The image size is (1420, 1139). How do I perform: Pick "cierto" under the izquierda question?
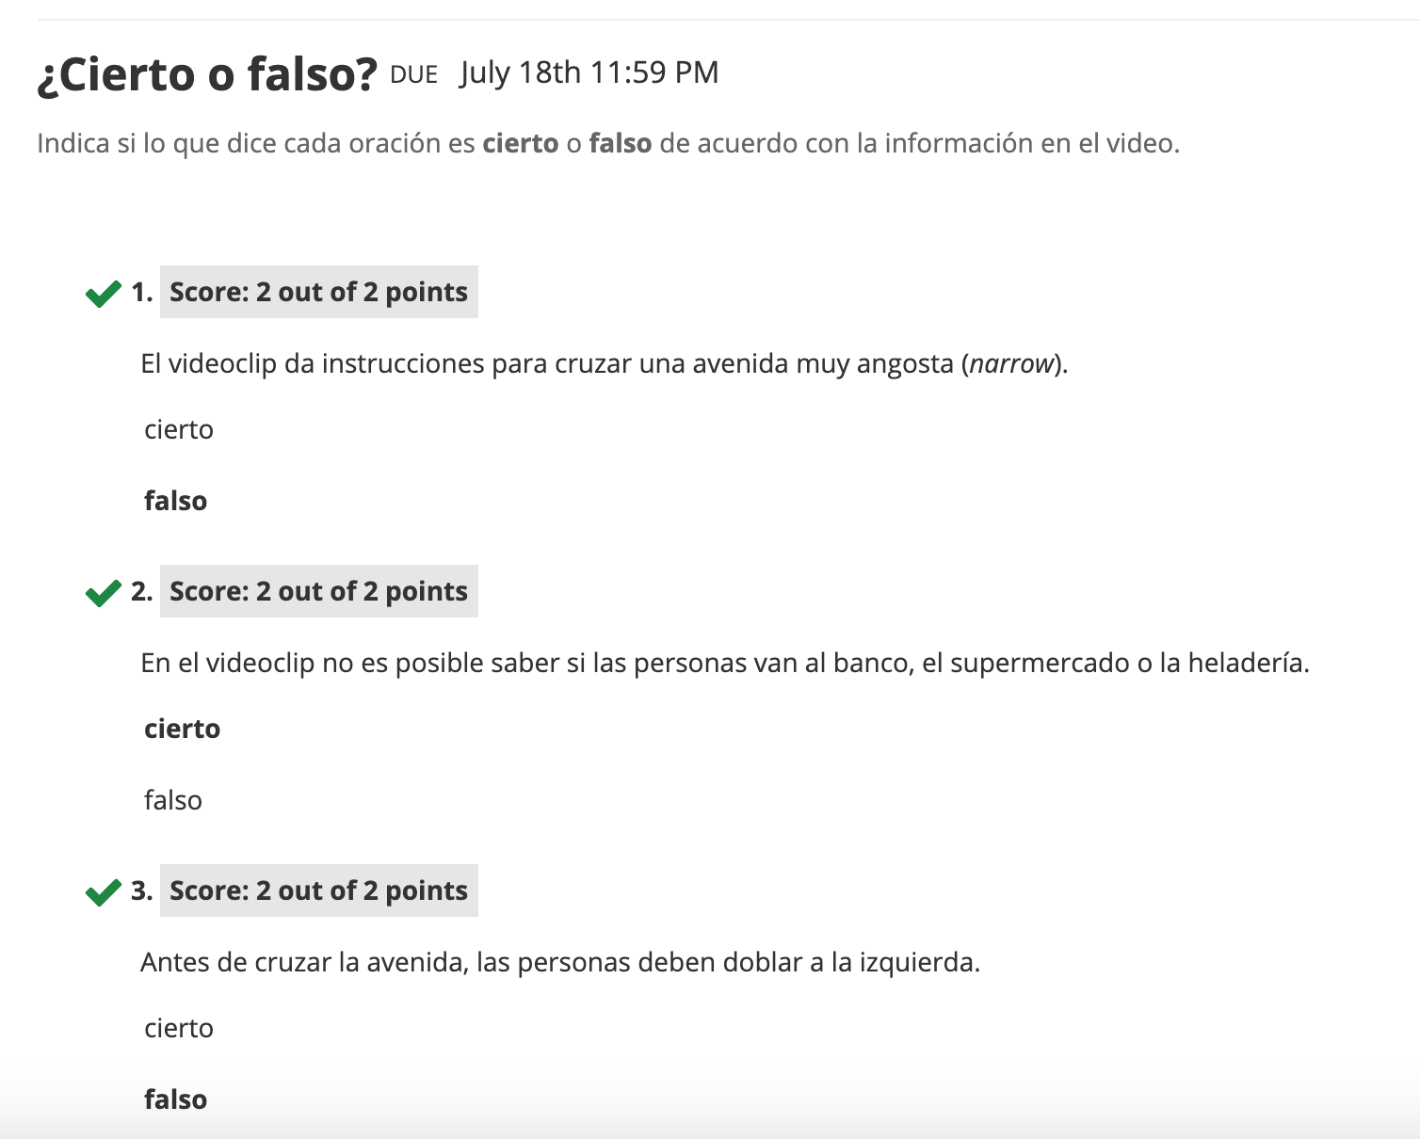coord(179,1029)
